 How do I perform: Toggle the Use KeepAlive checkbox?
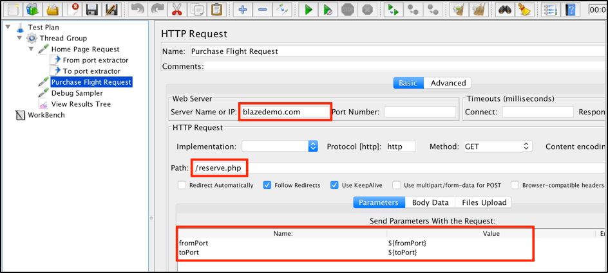click(x=334, y=185)
